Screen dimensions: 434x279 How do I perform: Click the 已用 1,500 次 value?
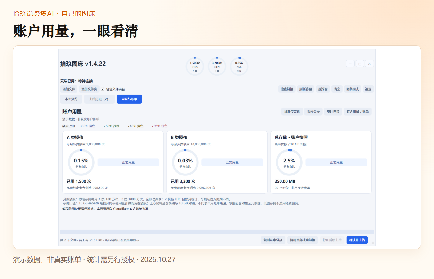click(x=79, y=181)
